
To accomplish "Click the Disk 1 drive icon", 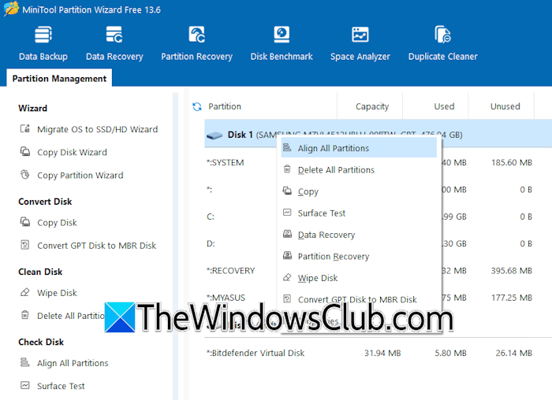I will (x=214, y=135).
